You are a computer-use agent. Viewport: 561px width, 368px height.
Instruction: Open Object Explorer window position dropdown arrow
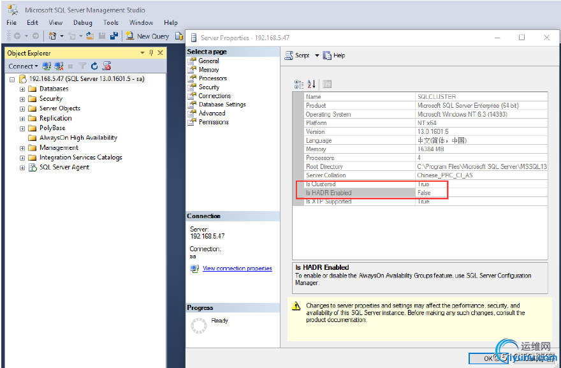pyautogui.click(x=142, y=53)
